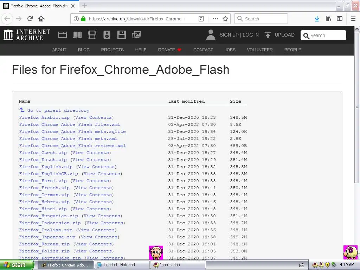
Task: Select the Firefox_Chrome_Adobe_Flash browser tab
Action: [39, 6]
